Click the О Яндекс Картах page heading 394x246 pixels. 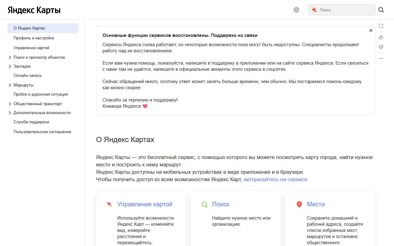[125, 140]
